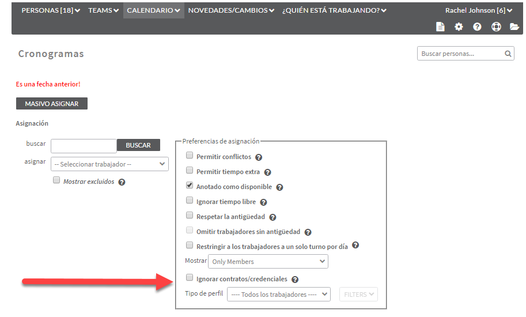Show help for Restringir a un solo turno
Viewport: 526px width, 317px height.
355,245
